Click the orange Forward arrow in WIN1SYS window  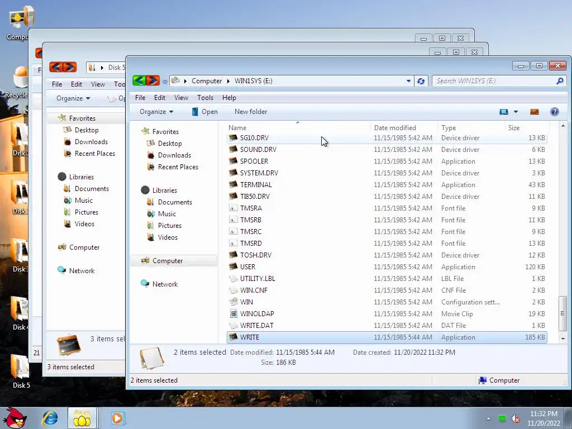click(x=153, y=80)
